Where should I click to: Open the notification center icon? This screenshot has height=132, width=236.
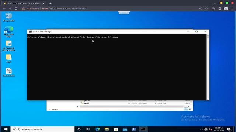pyautogui.click(x=229, y=129)
